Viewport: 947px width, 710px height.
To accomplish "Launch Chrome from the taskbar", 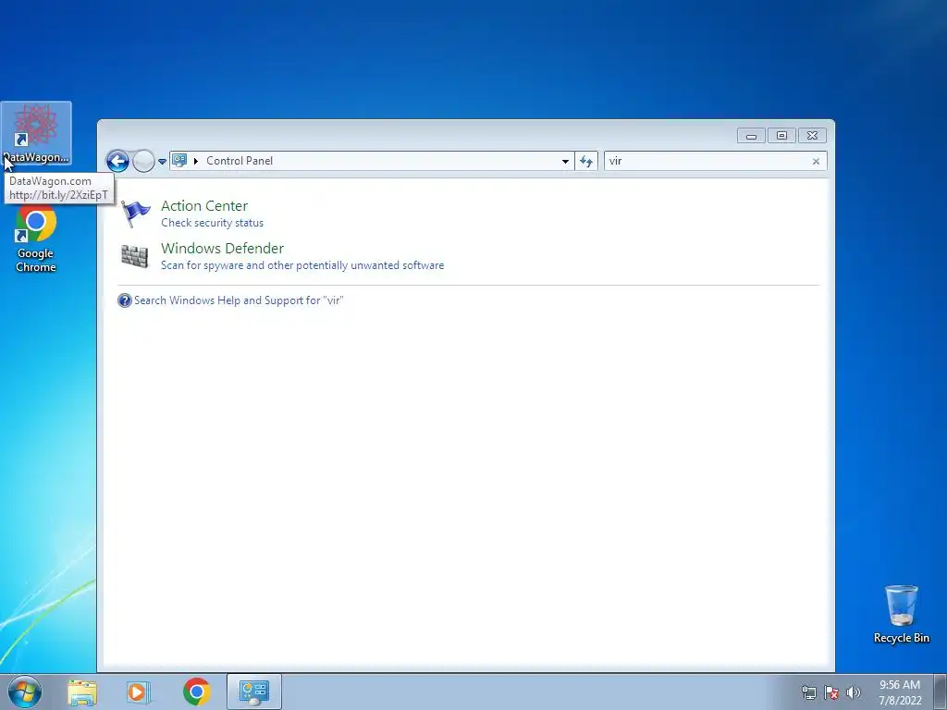I will click(x=197, y=692).
